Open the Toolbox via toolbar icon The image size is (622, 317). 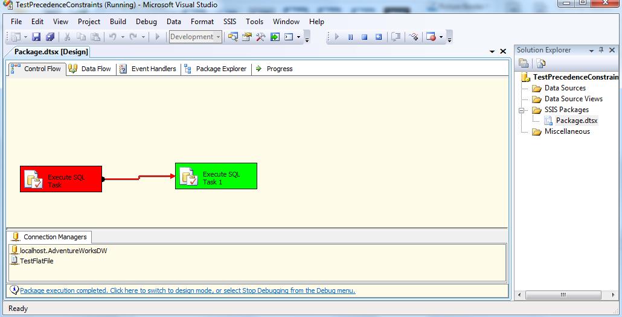pos(261,37)
